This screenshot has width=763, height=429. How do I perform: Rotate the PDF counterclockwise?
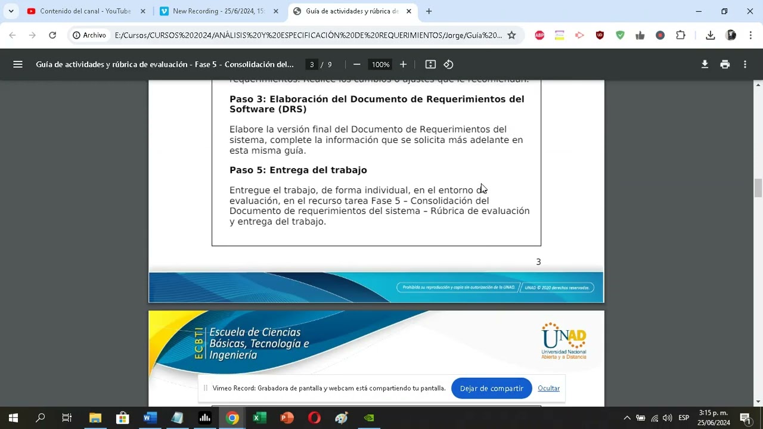coord(449,64)
